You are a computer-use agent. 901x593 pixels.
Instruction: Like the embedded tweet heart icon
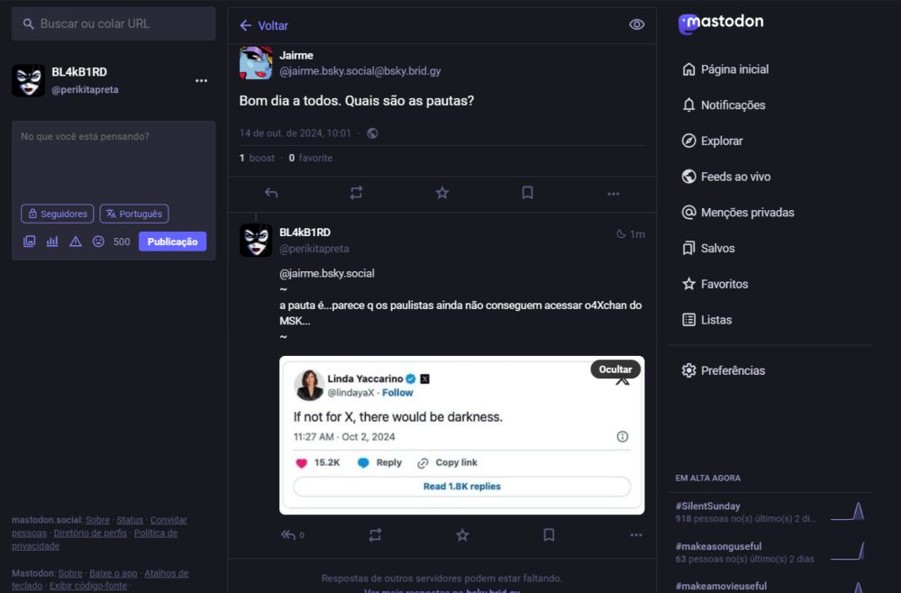pyautogui.click(x=302, y=463)
